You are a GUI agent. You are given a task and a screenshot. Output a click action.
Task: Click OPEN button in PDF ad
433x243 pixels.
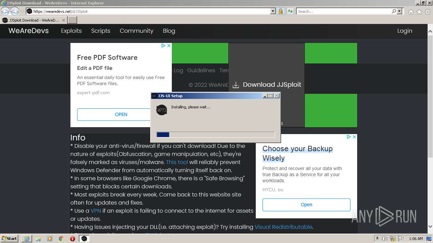click(121, 114)
